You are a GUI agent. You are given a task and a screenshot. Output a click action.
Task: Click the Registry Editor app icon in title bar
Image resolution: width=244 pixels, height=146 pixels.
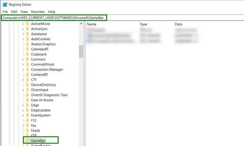coord(5,5)
